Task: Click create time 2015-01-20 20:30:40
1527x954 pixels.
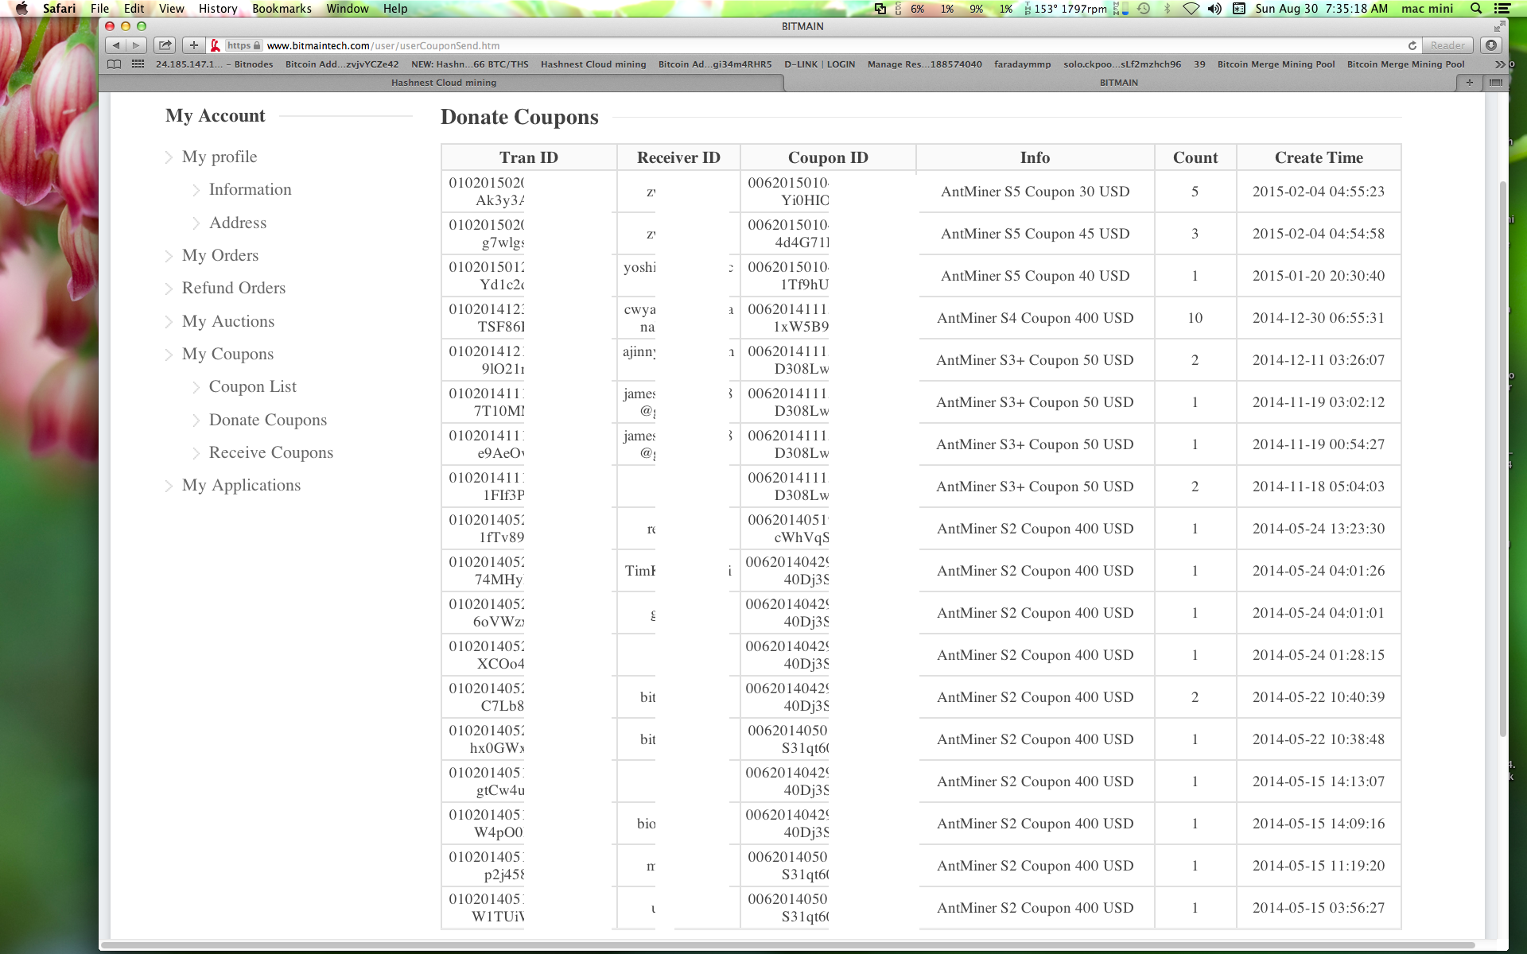Action: [x=1318, y=276]
